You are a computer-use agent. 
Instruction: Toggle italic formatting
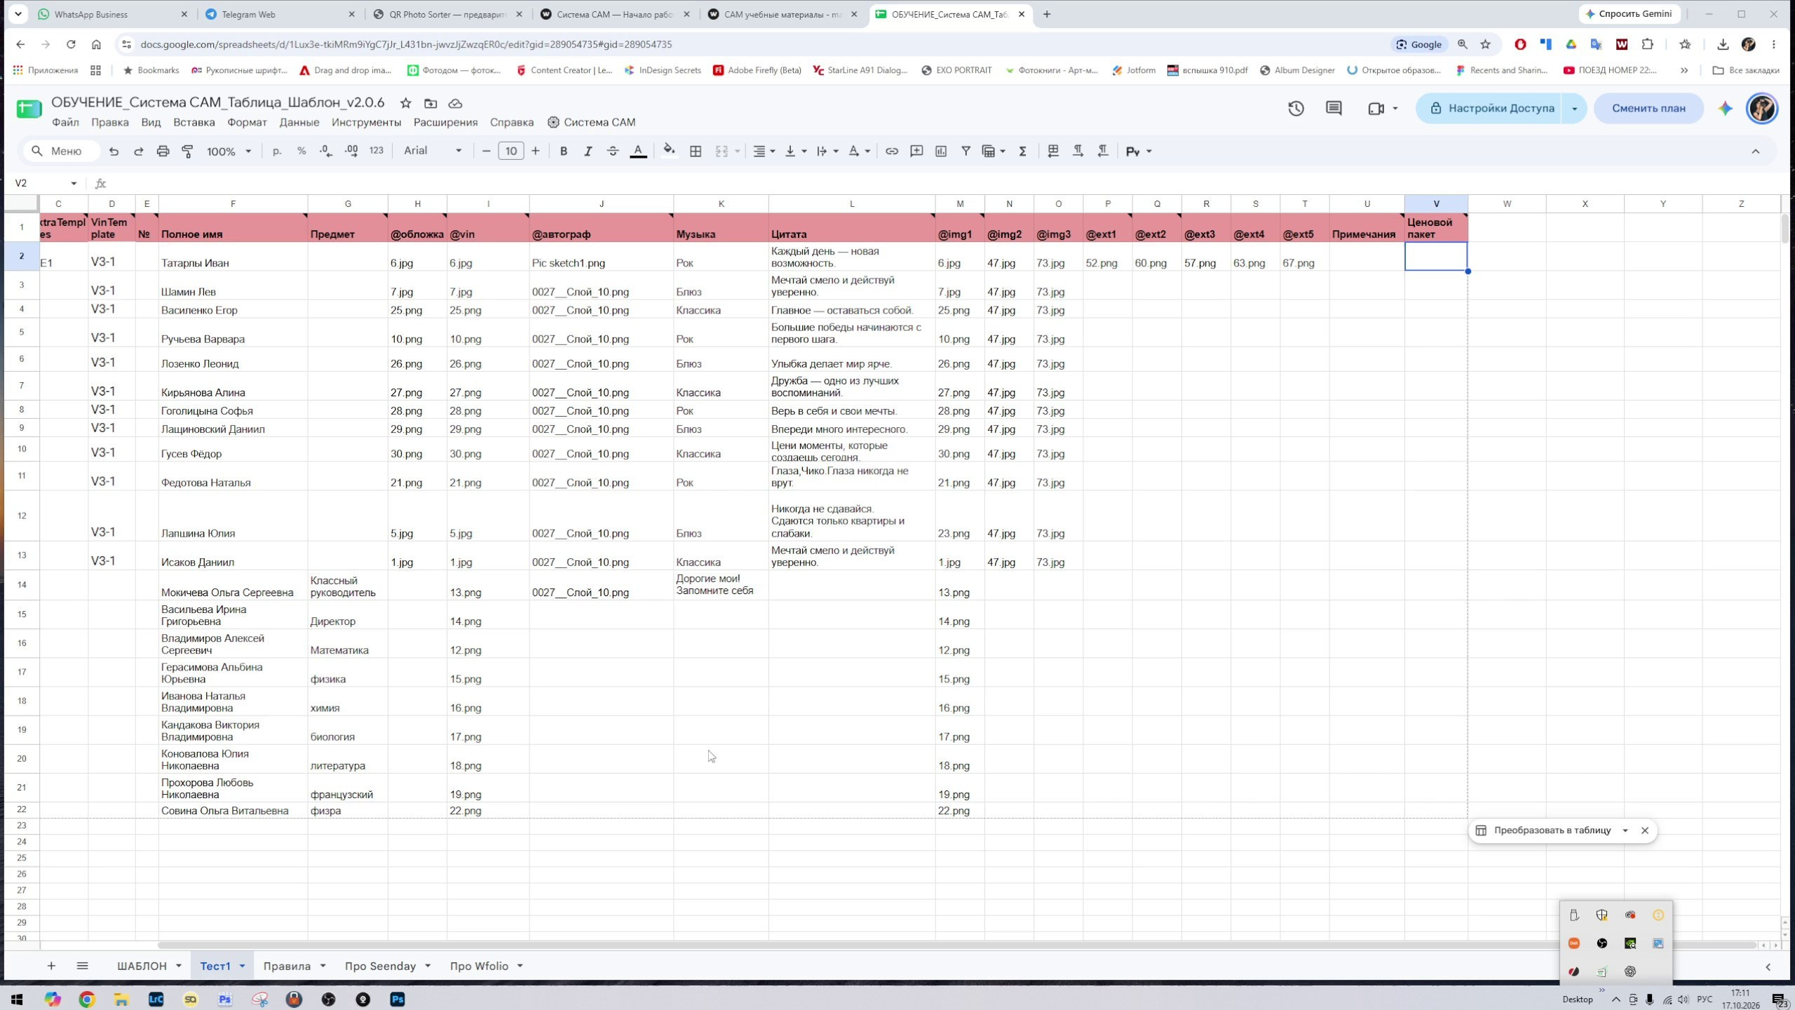[588, 151]
